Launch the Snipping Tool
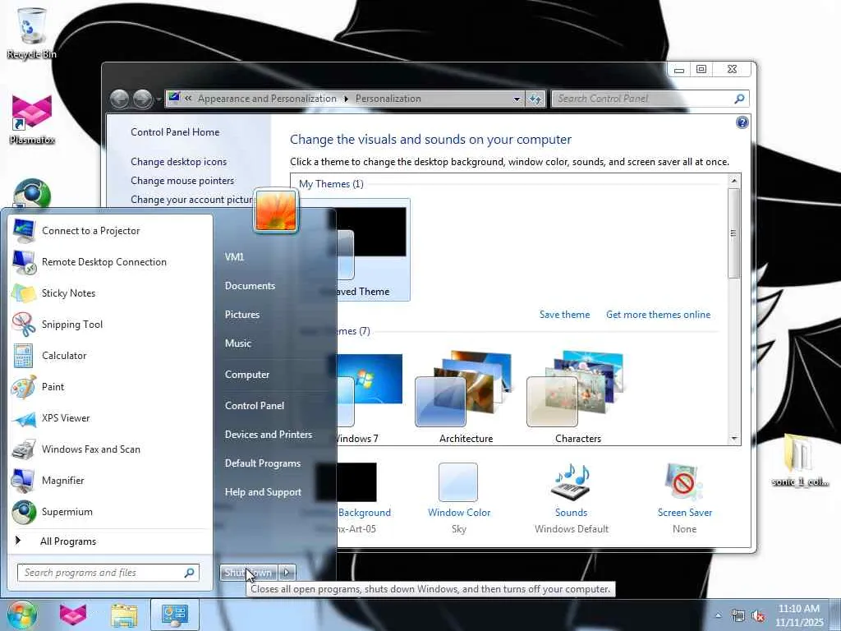The image size is (841, 631). [110, 324]
